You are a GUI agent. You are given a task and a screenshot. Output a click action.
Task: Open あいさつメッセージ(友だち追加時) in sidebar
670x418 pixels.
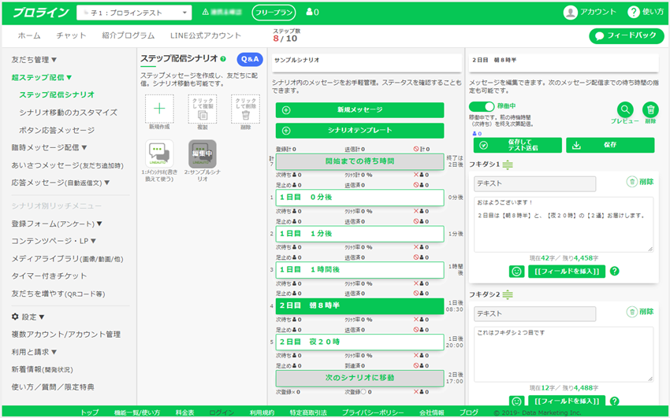pyautogui.click(x=68, y=165)
